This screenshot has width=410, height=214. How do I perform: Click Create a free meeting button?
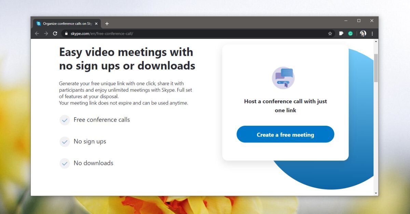(285, 134)
